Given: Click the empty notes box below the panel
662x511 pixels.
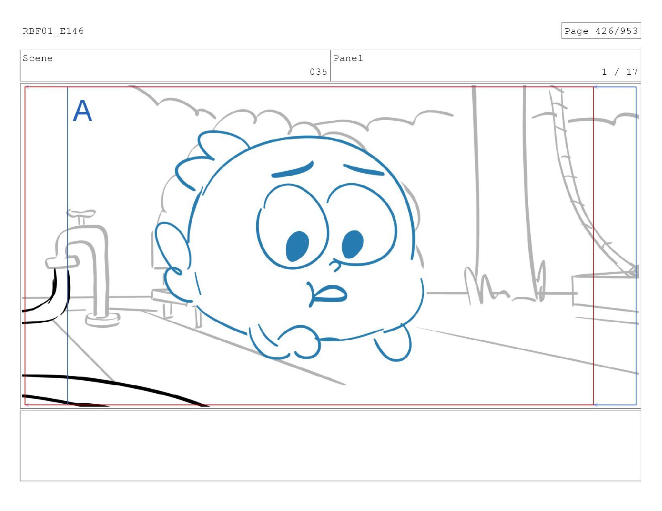Looking at the screenshot, I should click(330, 446).
